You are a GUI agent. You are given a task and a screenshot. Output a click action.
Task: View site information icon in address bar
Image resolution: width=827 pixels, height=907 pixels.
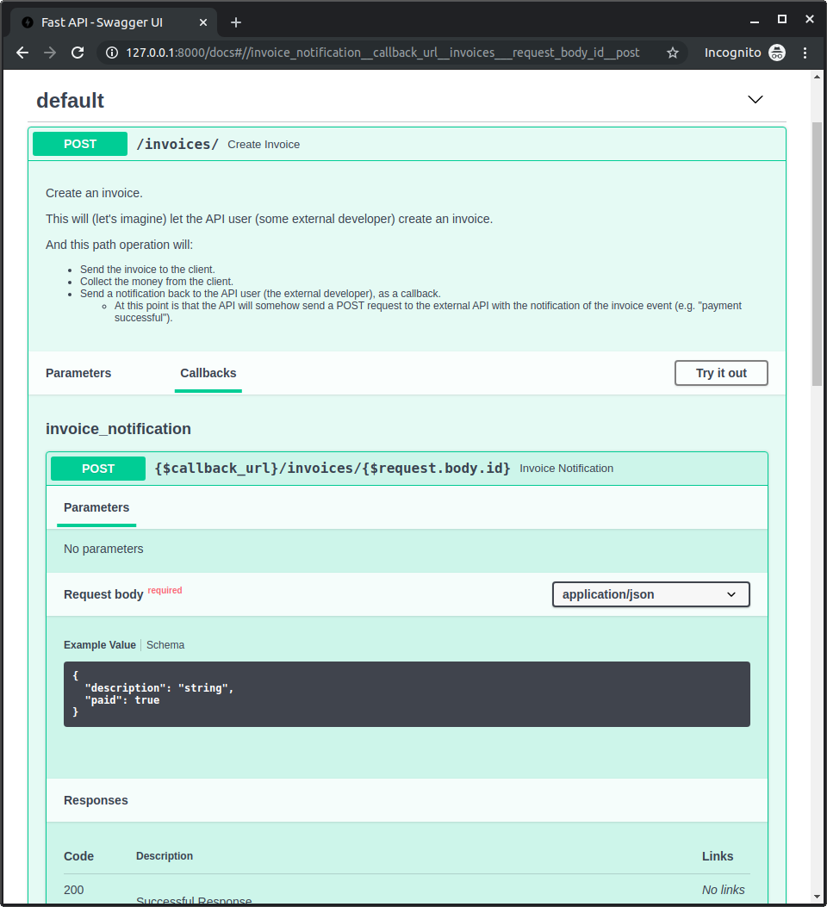pyautogui.click(x=112, y=53)
